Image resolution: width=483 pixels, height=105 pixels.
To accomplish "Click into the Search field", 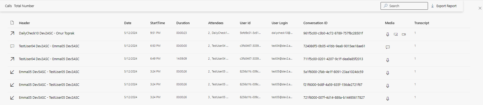I will tap(404, 6).
